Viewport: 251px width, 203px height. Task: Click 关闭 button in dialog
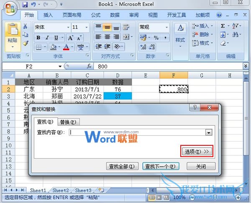(201, 166)
